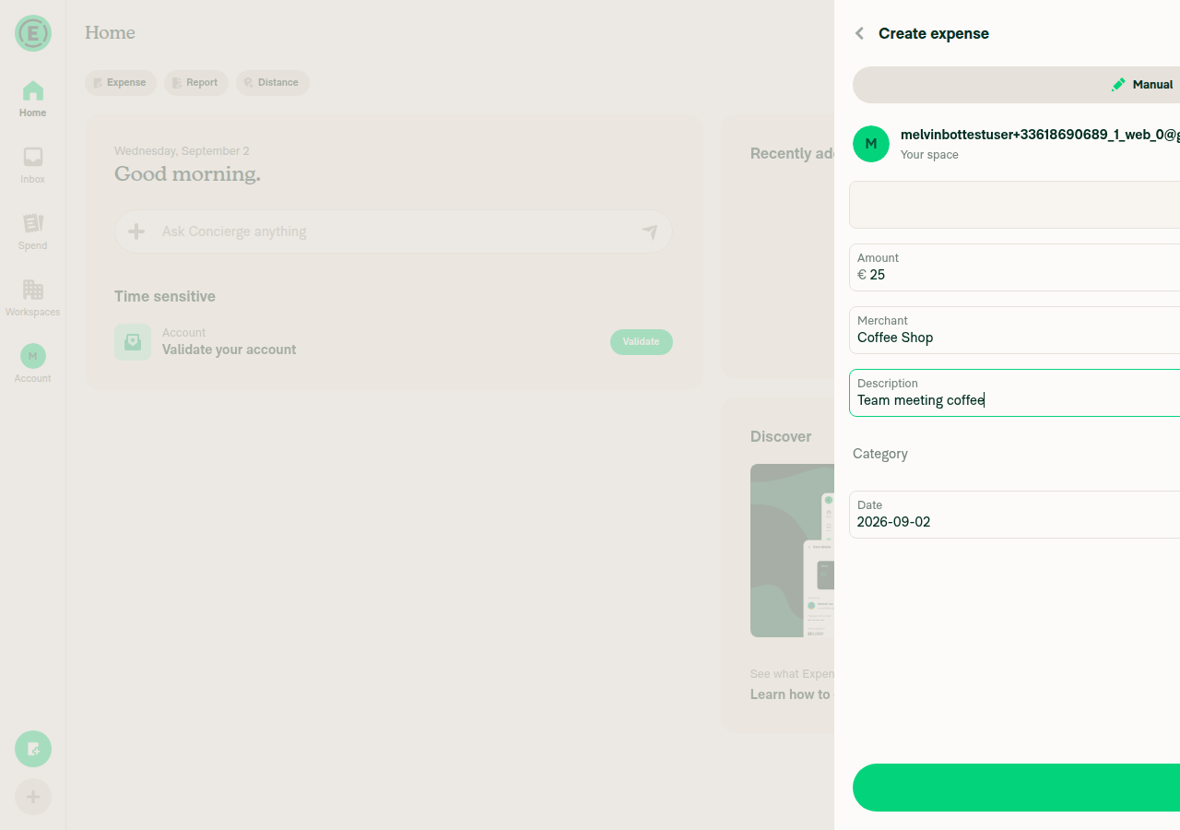The width and height of the screenshot is (1180, 830).
Task: Click the Description field
Action: (1014, 393)
